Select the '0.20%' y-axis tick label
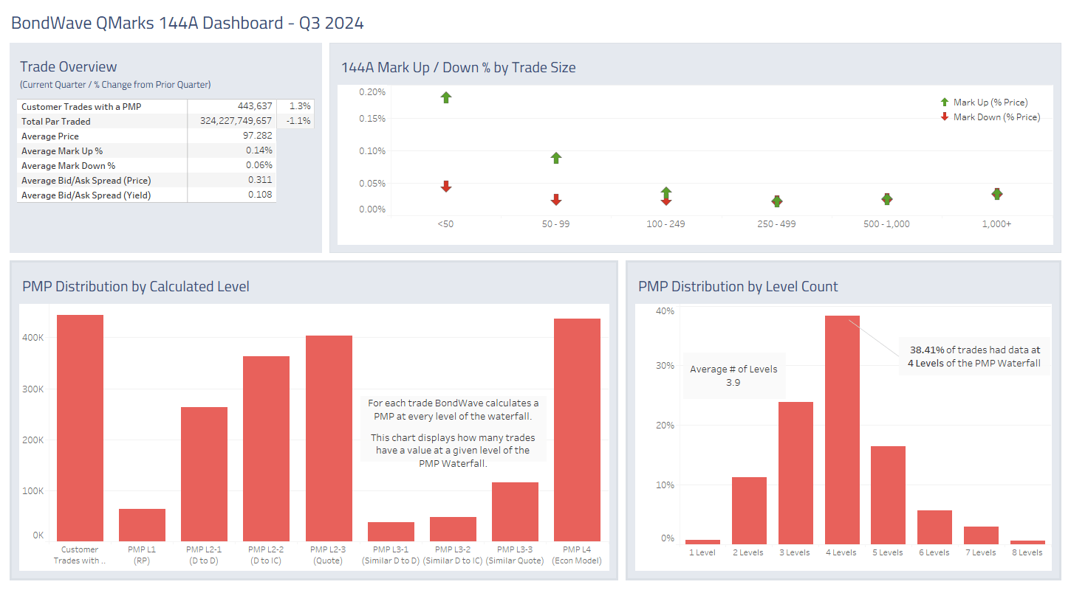1071x590 pixels. point(372,92)
